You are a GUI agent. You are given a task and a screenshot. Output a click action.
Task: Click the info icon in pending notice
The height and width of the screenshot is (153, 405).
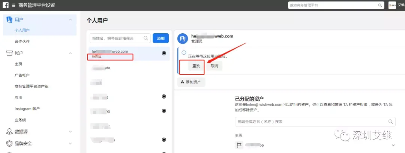tap(184, 52)
